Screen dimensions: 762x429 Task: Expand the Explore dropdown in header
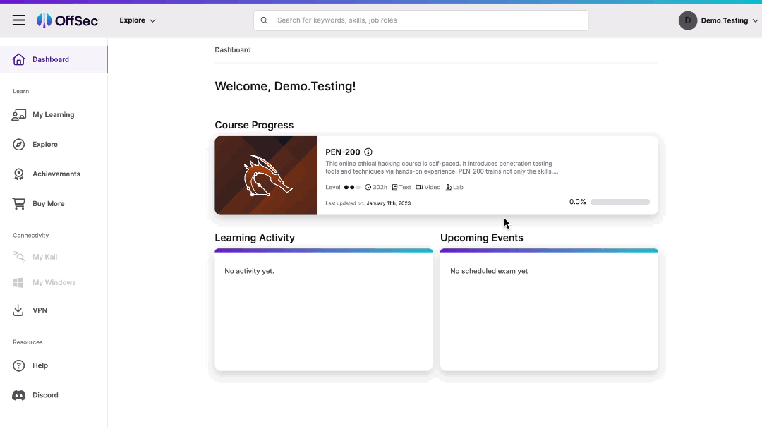pyautogui.click(x=138, y=20)
